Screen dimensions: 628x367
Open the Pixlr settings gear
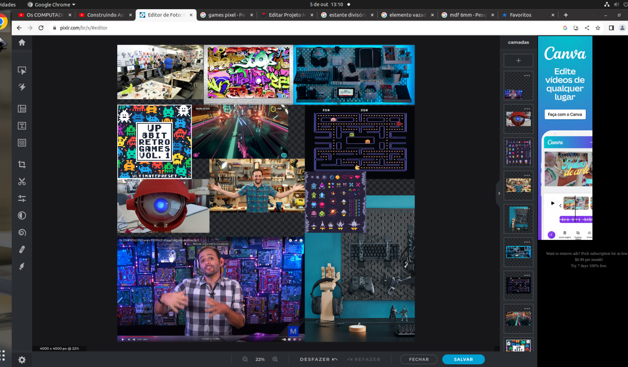[x=22, y=360]
